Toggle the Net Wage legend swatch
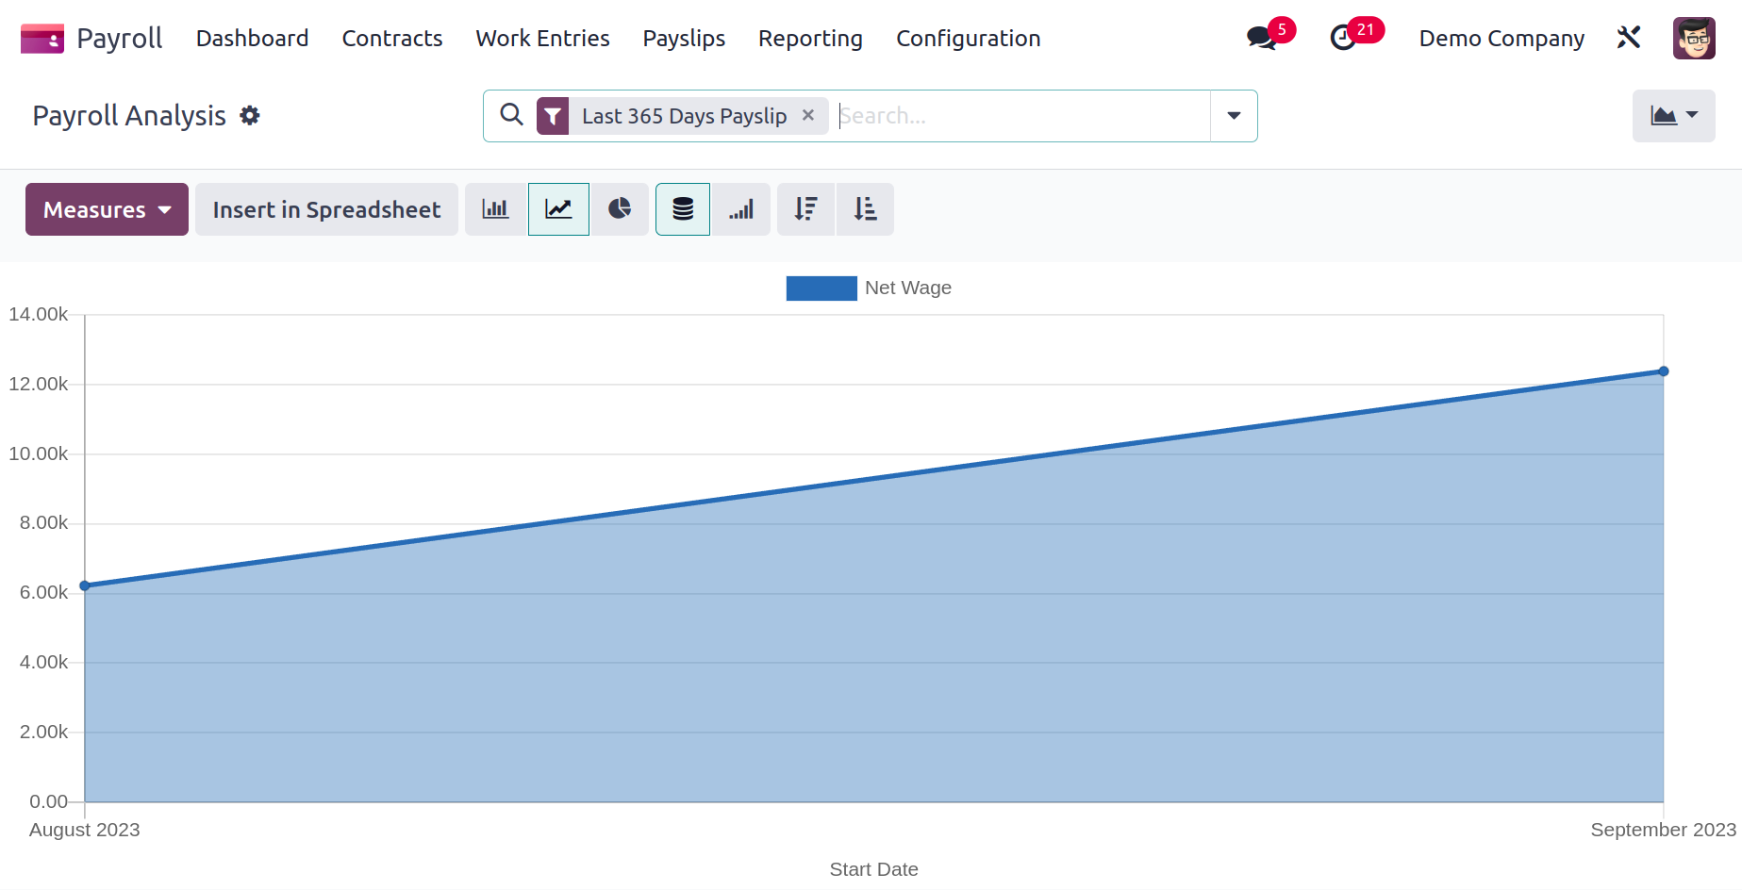Image resolution: width=1742 pixels, height=890 pixels. tap(821, 288)
